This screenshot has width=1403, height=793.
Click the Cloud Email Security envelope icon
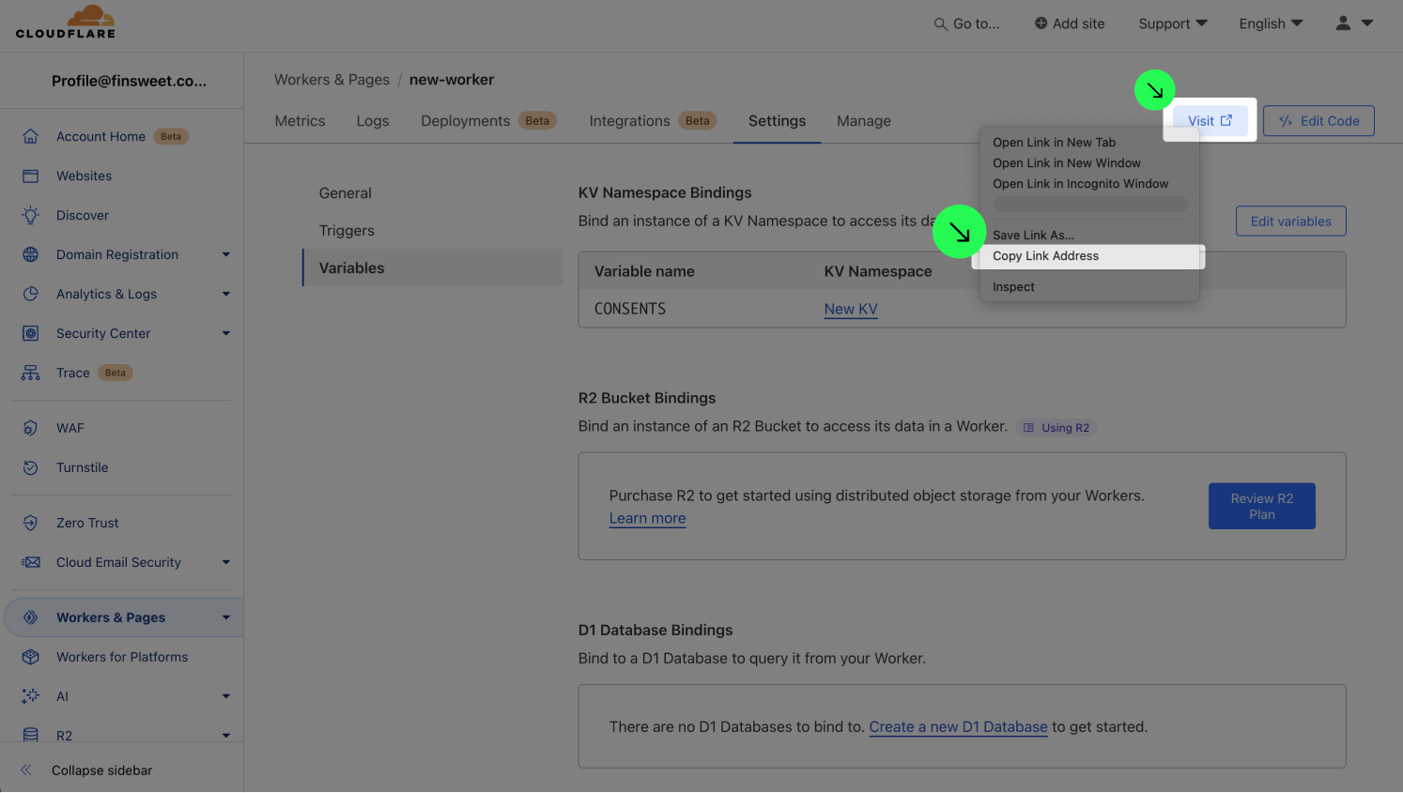31,562
